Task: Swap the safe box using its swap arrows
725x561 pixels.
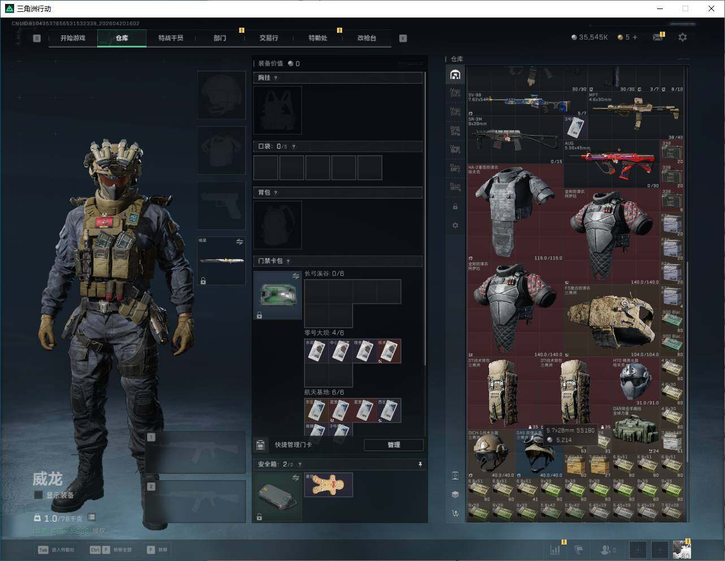Action: coord(295,478)
